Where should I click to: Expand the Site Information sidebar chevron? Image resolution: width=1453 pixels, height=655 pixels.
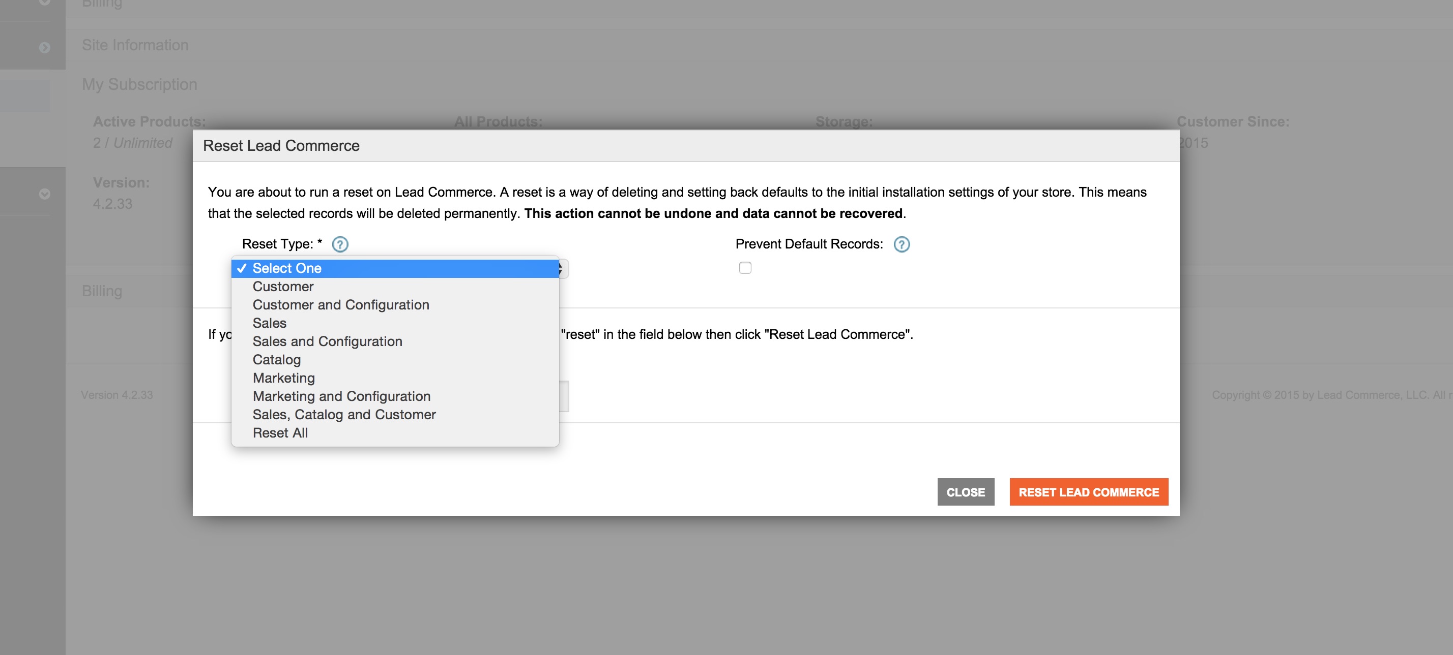pyautogui.click(x=45, y=47)
